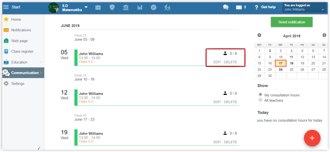Open the shield checkmark icon
330x152 pixels.
click(x=112, y=8)
